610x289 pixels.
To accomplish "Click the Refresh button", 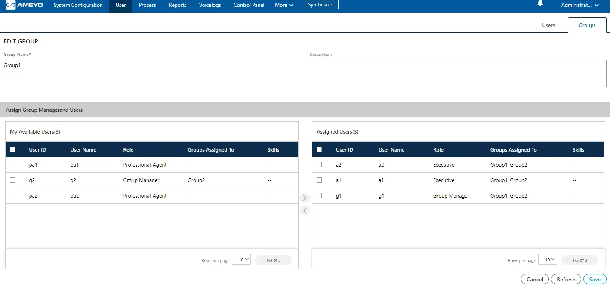I will [x=566, y=279].
